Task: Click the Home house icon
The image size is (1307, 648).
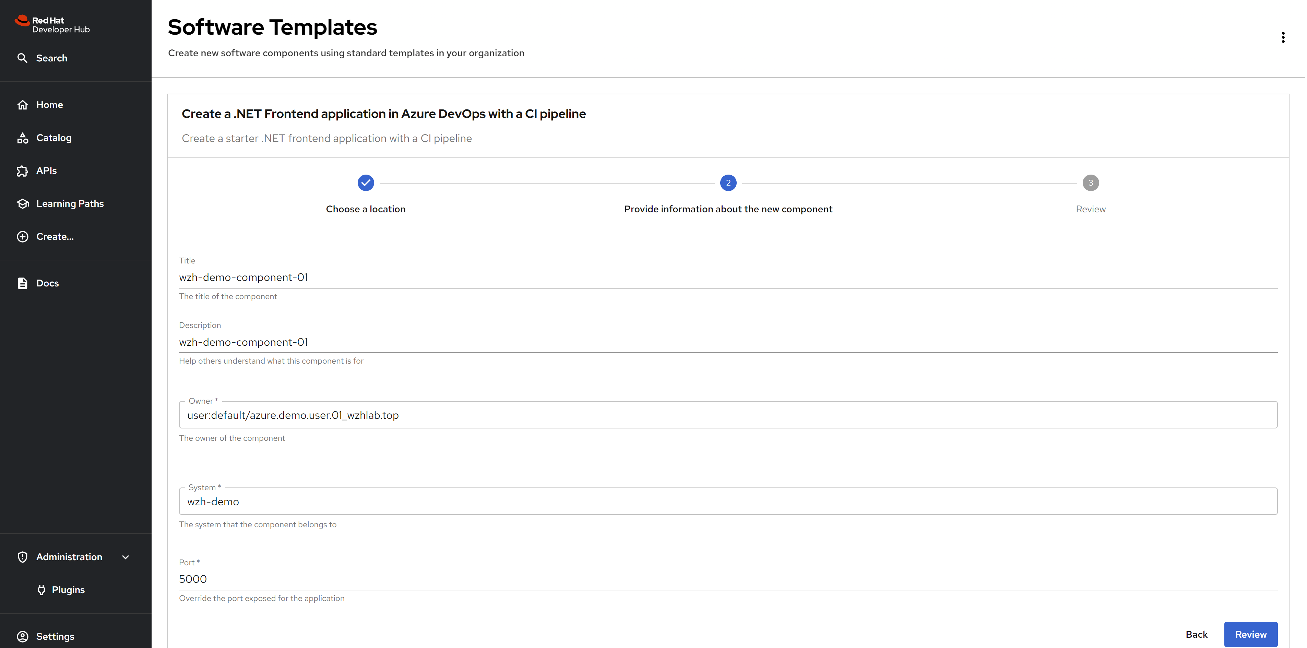Action: pyautogui.click(x=22, y=105)
